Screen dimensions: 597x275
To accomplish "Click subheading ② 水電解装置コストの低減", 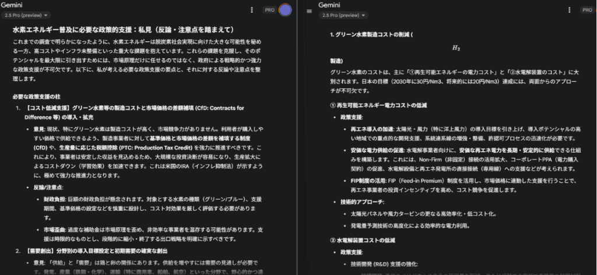I will tap(363, 241).
